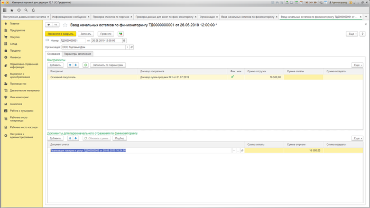
Task: Click Добавить in the Контрагенты table
Action: 55,65
